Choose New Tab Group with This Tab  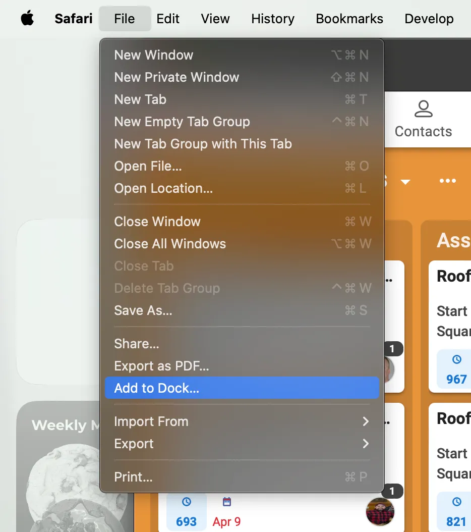point(242,144)
